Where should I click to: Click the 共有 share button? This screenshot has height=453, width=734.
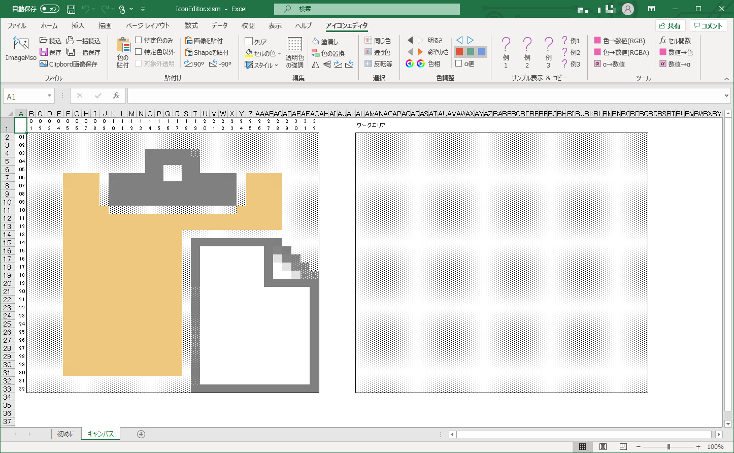(x=670, y=26)
